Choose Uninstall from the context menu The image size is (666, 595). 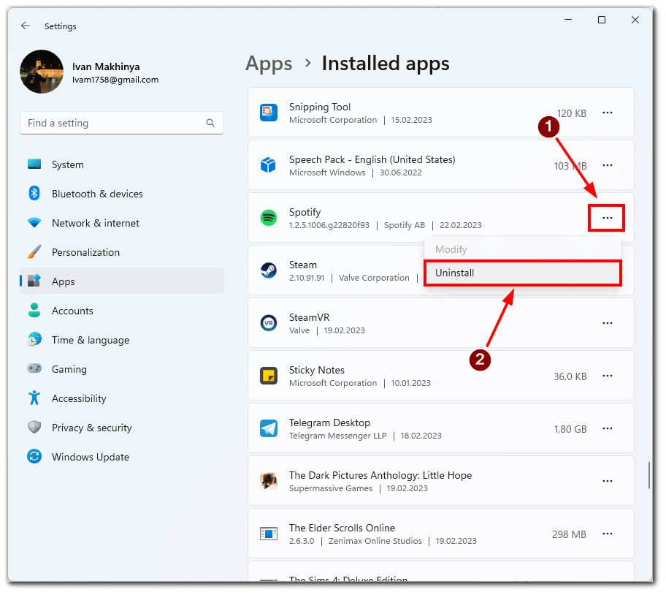tap(524, 273)
